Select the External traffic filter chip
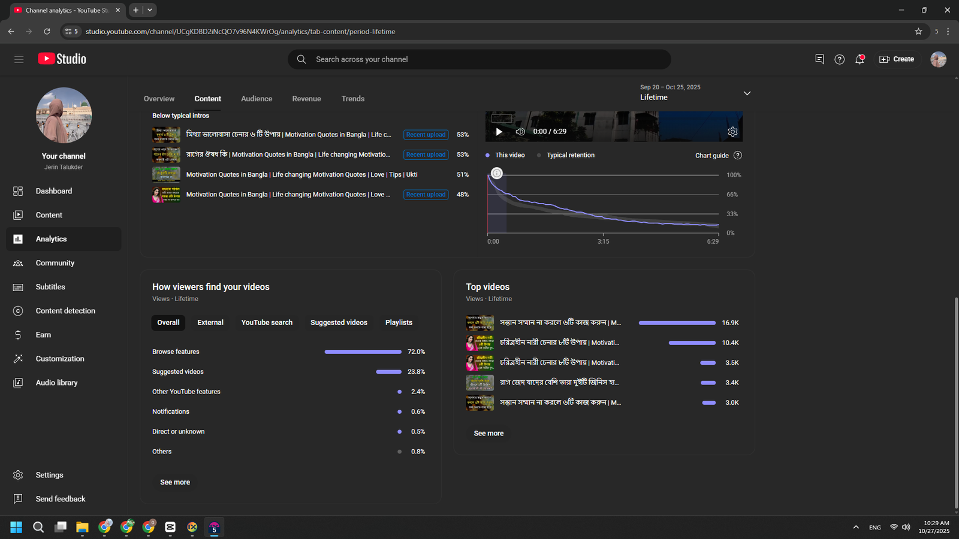The image size is (959, 539). (x=210, y=322)
